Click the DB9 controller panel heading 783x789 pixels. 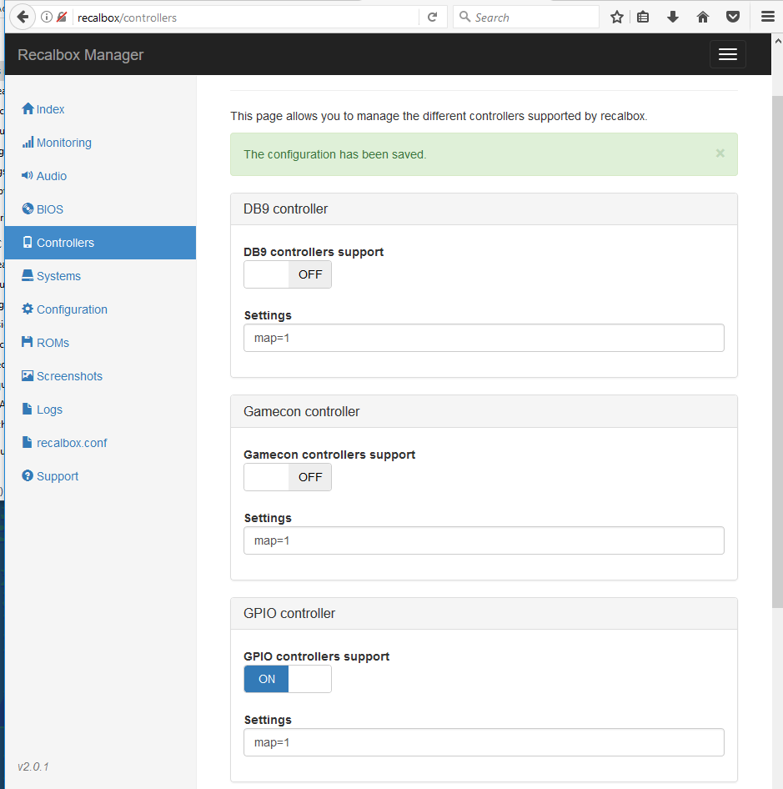tap(484, 209)
